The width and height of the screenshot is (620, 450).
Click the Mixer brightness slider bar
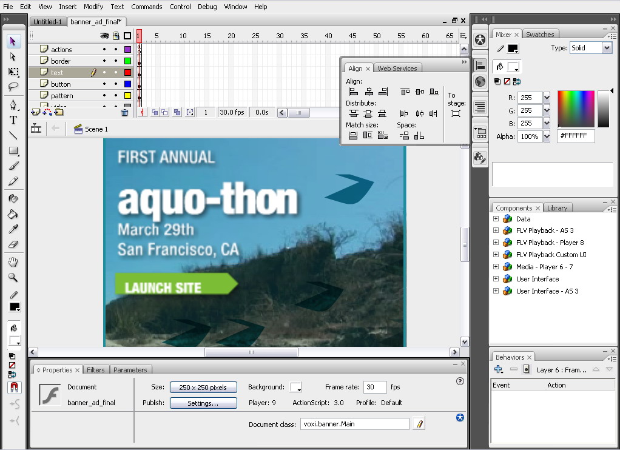604,109
